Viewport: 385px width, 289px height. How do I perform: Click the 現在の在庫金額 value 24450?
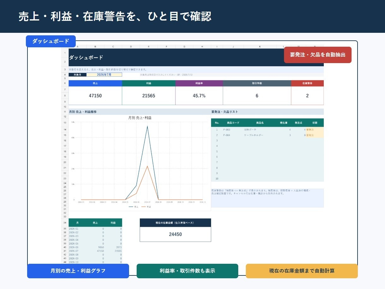point(175,234)
